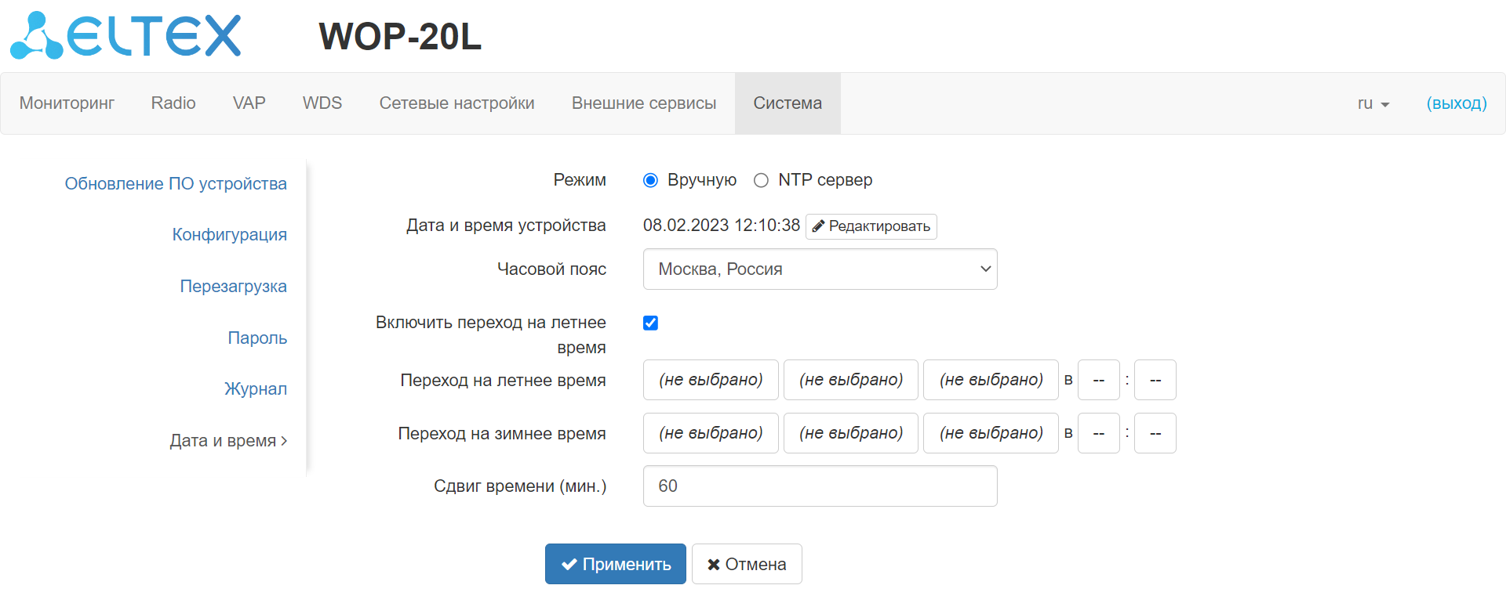Click the Сдвиг времени input field
Viewport: 1506px width, 596px height.
pos(820,486)
